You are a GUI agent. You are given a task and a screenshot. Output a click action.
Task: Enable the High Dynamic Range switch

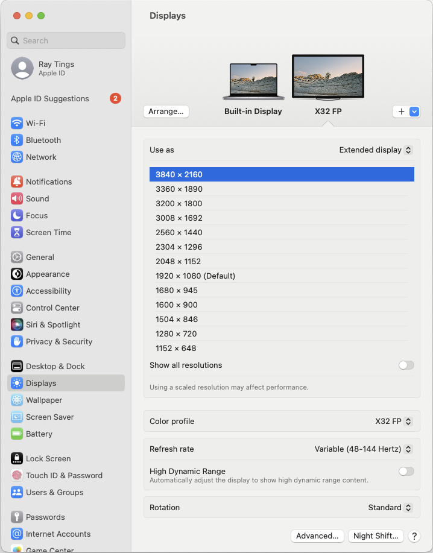[406, 471]
